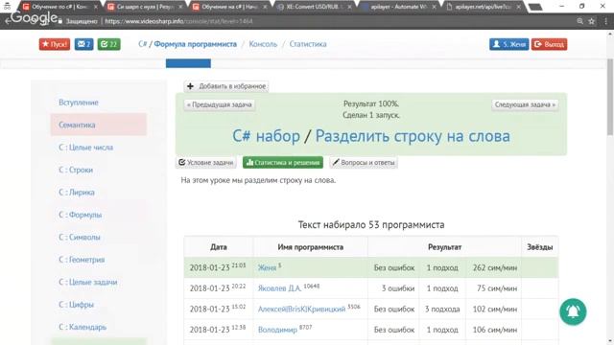
Task: Click the browser back arrow
Action: pyautogui.click(x=8, y=21)
